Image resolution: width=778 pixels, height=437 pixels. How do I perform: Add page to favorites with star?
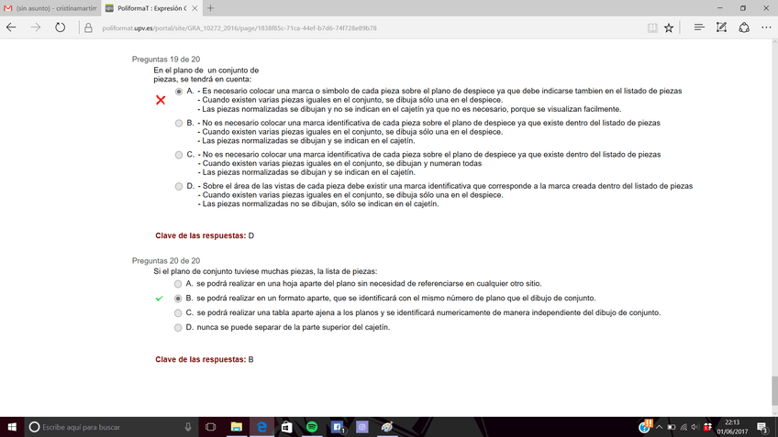pos(669,27)
